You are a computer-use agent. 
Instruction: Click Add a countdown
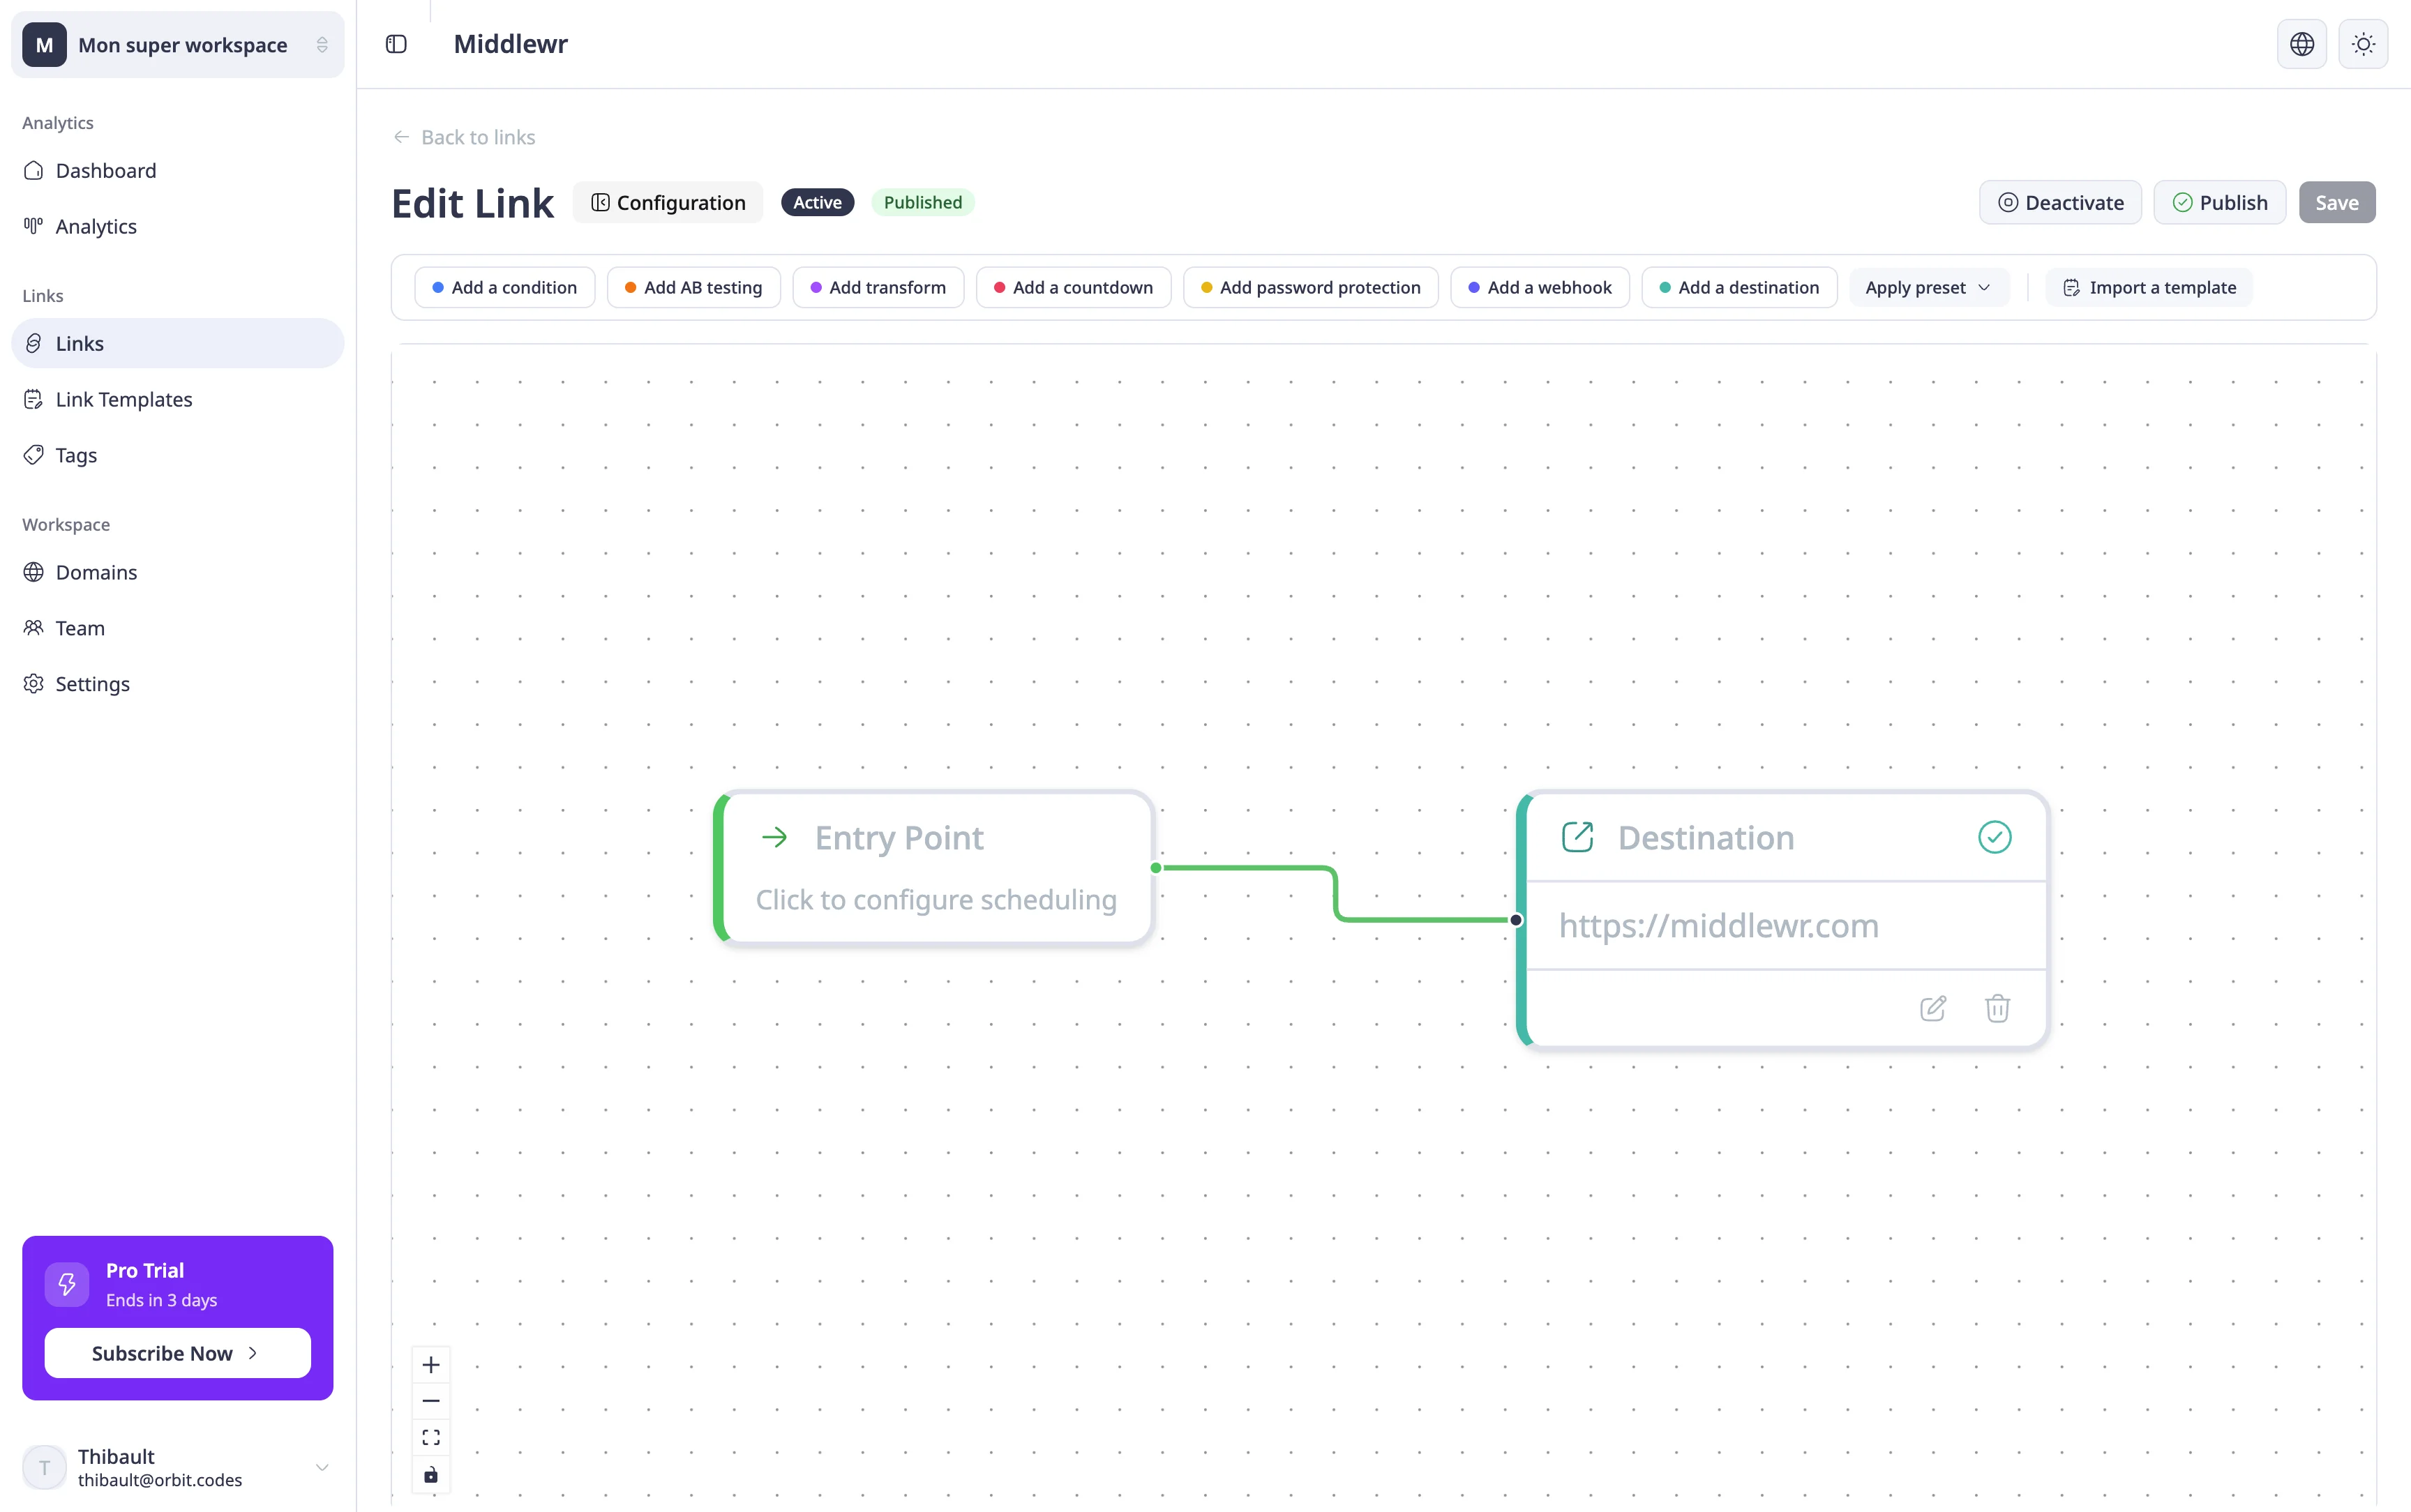[x=1073, y=287]
